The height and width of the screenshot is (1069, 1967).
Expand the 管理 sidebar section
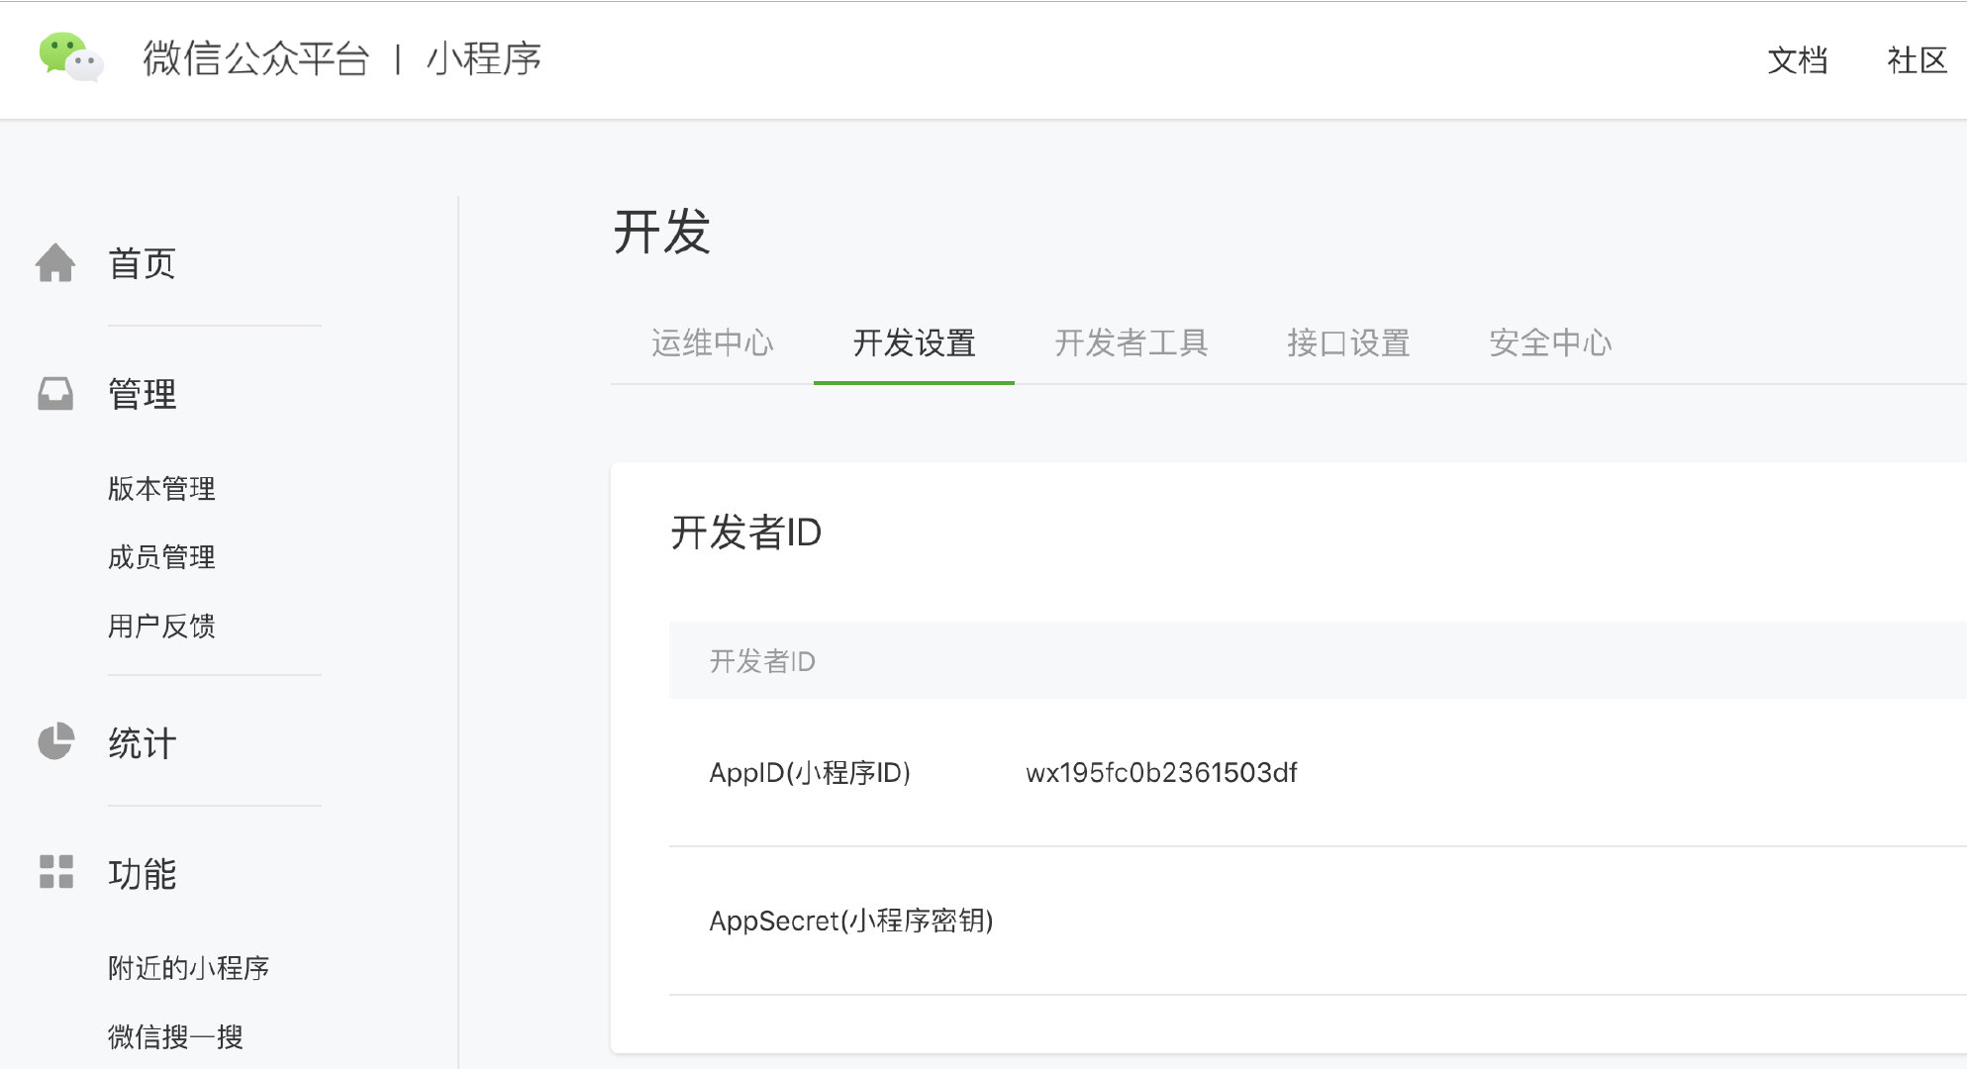pos(142,394)
